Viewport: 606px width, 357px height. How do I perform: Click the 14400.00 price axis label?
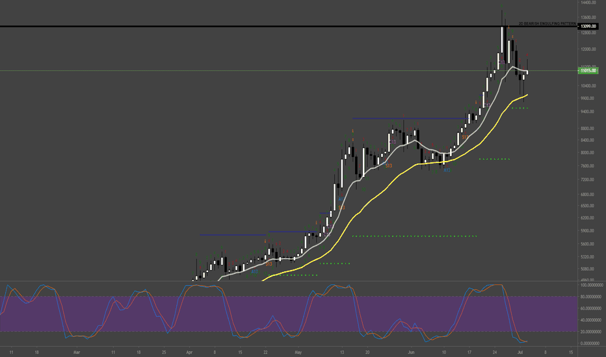coord(588,3)
